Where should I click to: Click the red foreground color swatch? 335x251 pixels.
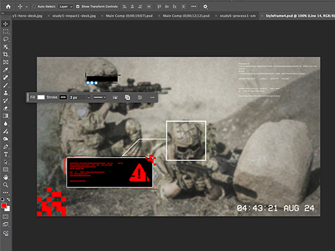pyautogui.click(x=4, y=205)
